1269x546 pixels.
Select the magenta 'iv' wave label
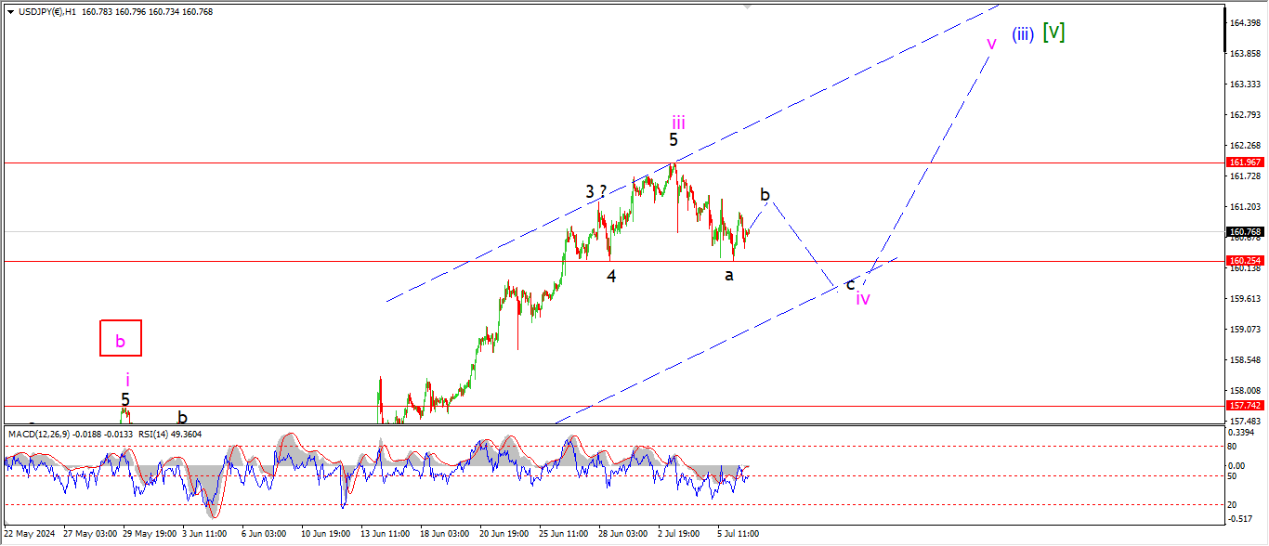[863, 298]
